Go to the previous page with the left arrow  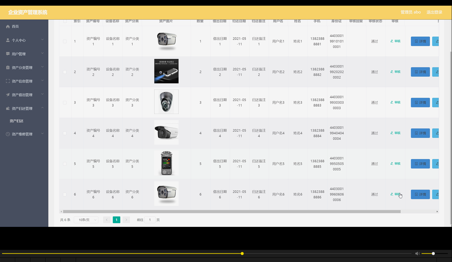(x=107, y=220)
